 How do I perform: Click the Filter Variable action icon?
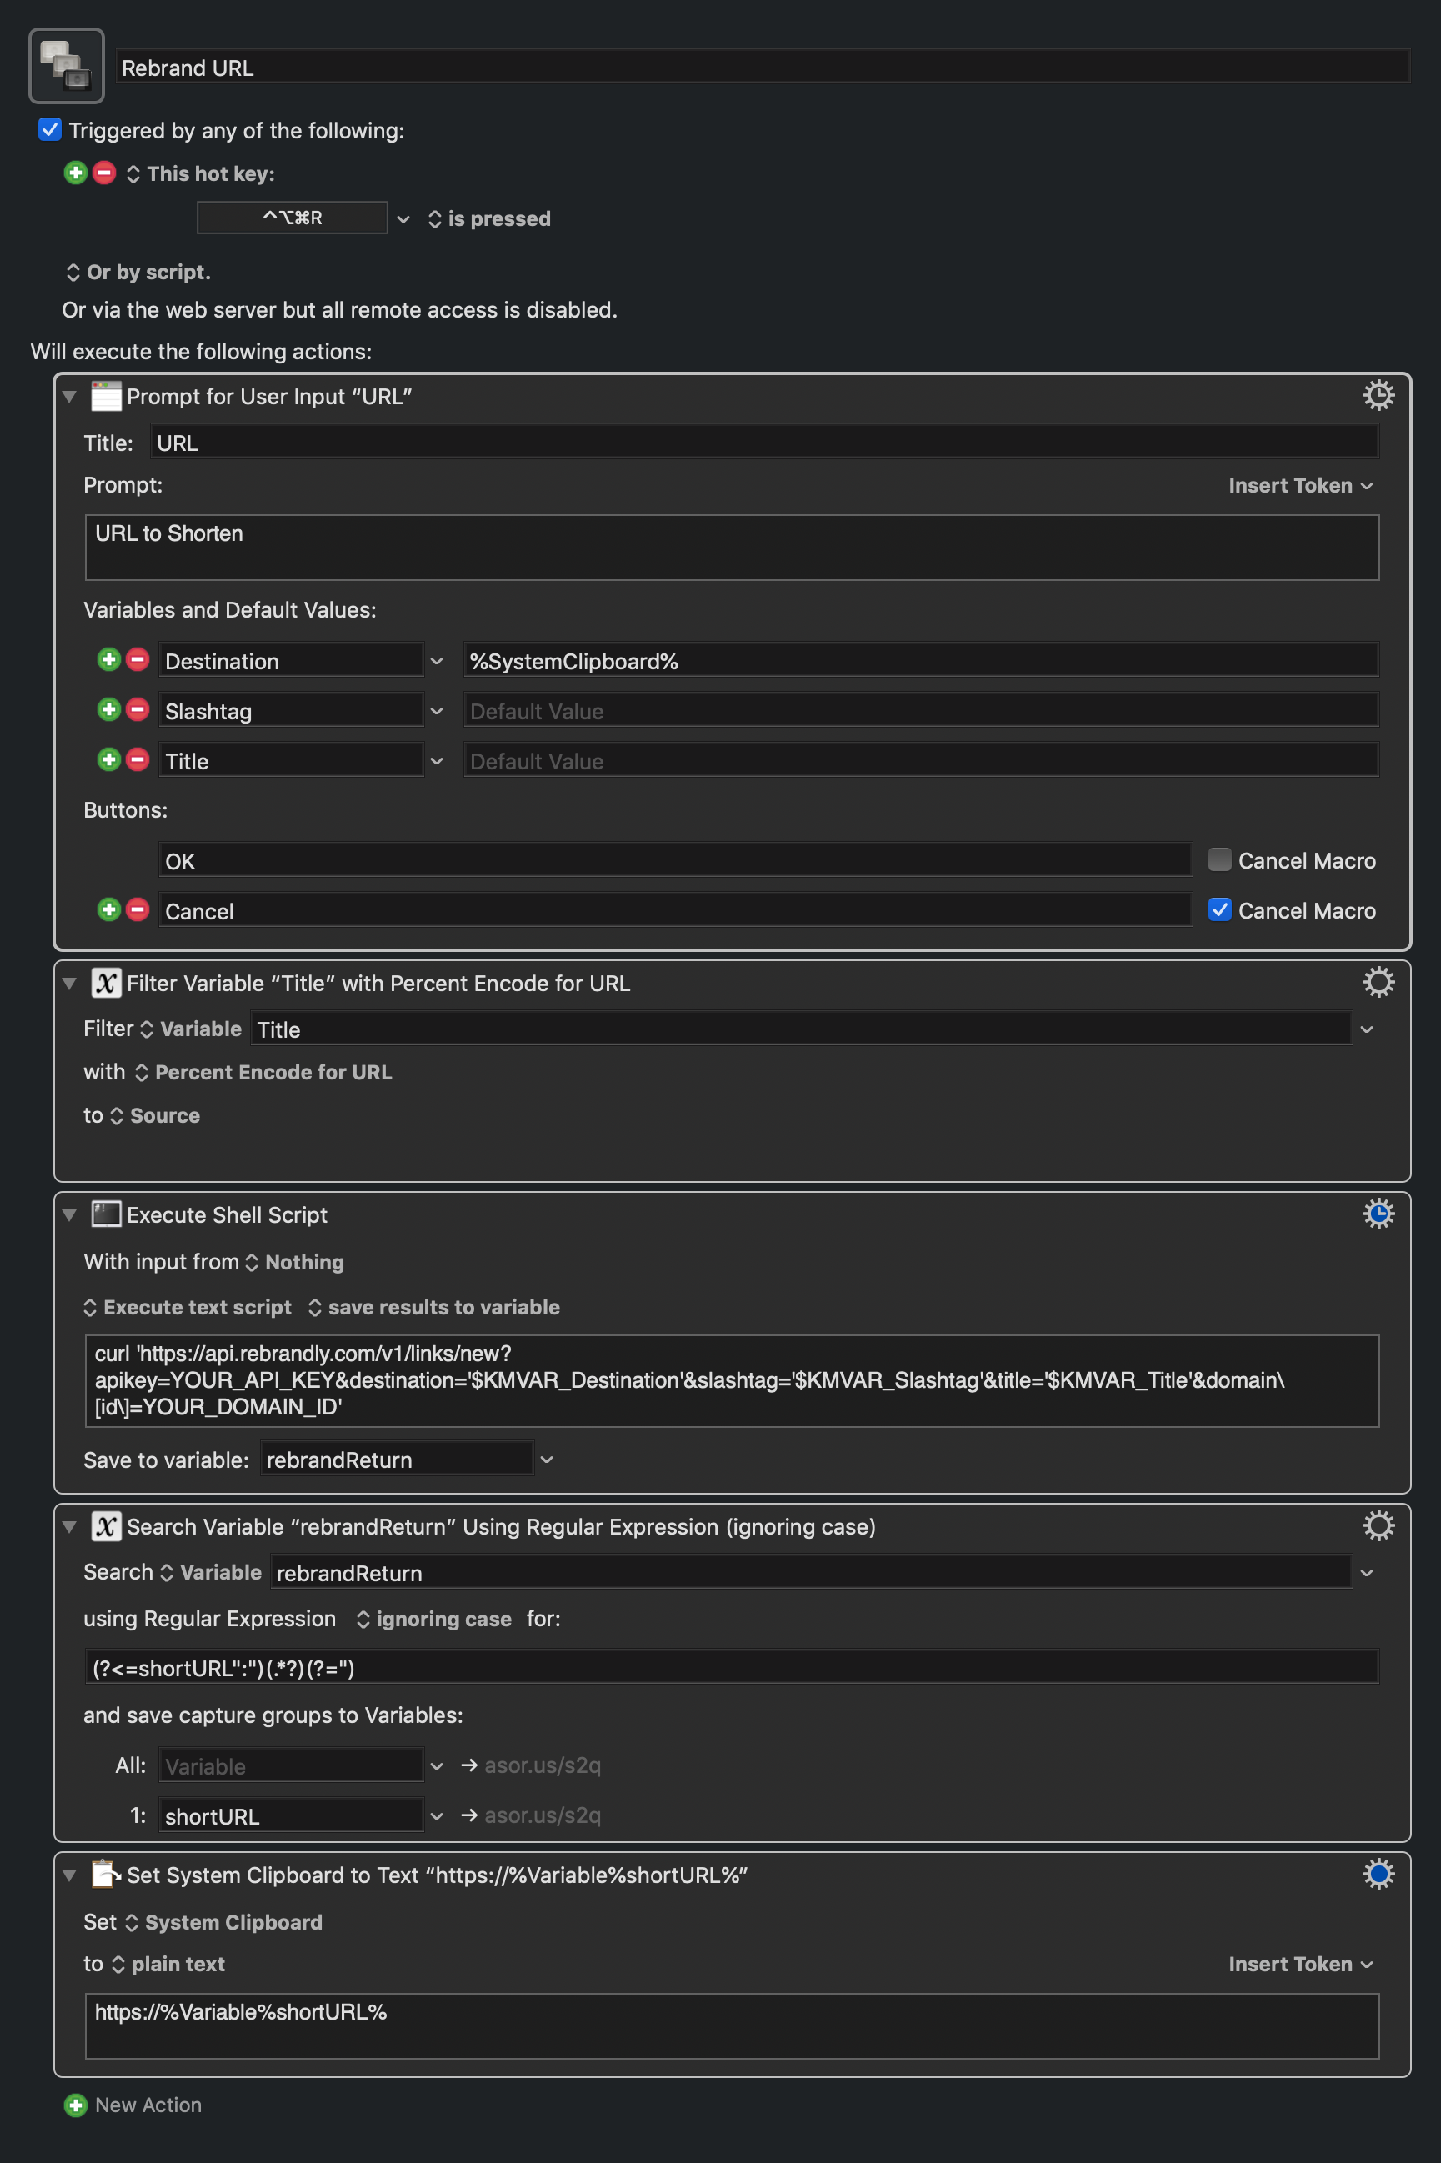tap(106, 984)
